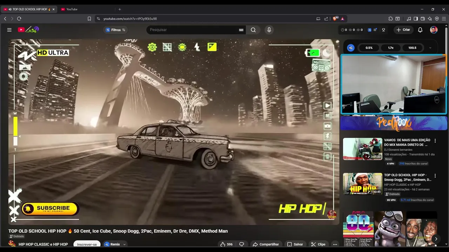The image size is (449, 252).
Task: Click the round IQ badge in stats panel
Action: click(x=351, y=48)
